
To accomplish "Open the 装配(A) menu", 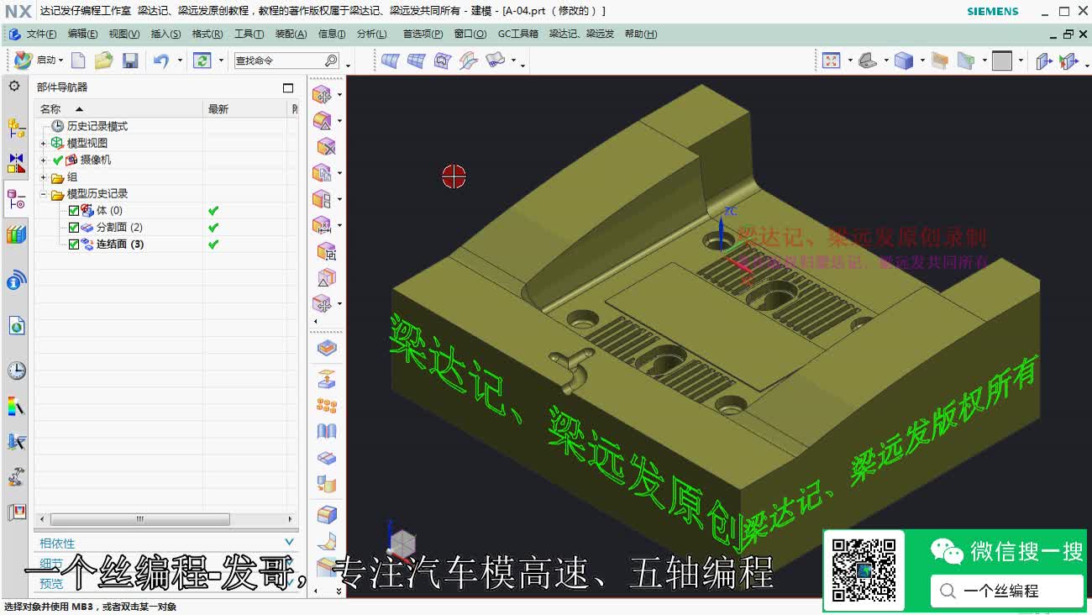I will pos(291,34).
